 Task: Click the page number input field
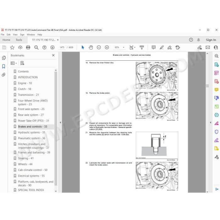click(62, 47)
